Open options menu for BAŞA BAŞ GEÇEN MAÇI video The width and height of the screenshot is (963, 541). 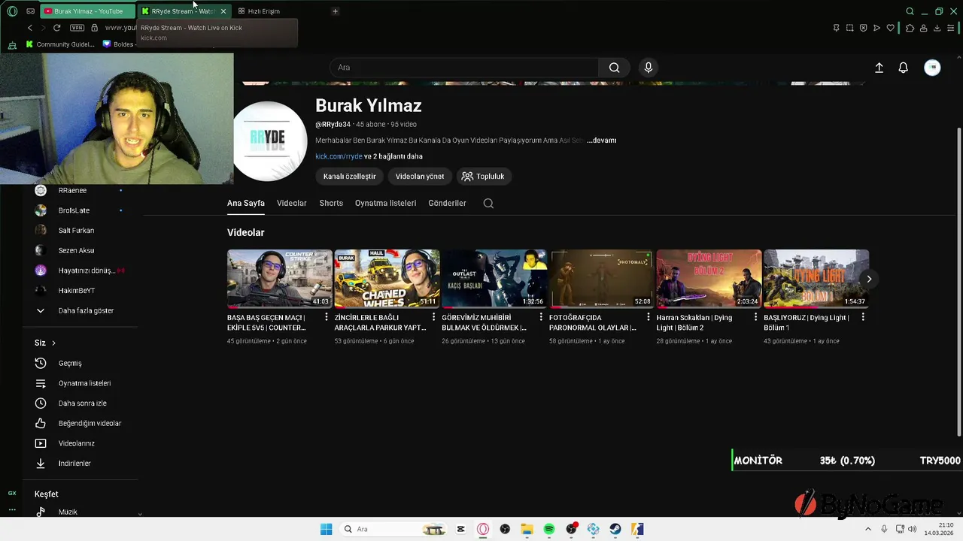327,317
